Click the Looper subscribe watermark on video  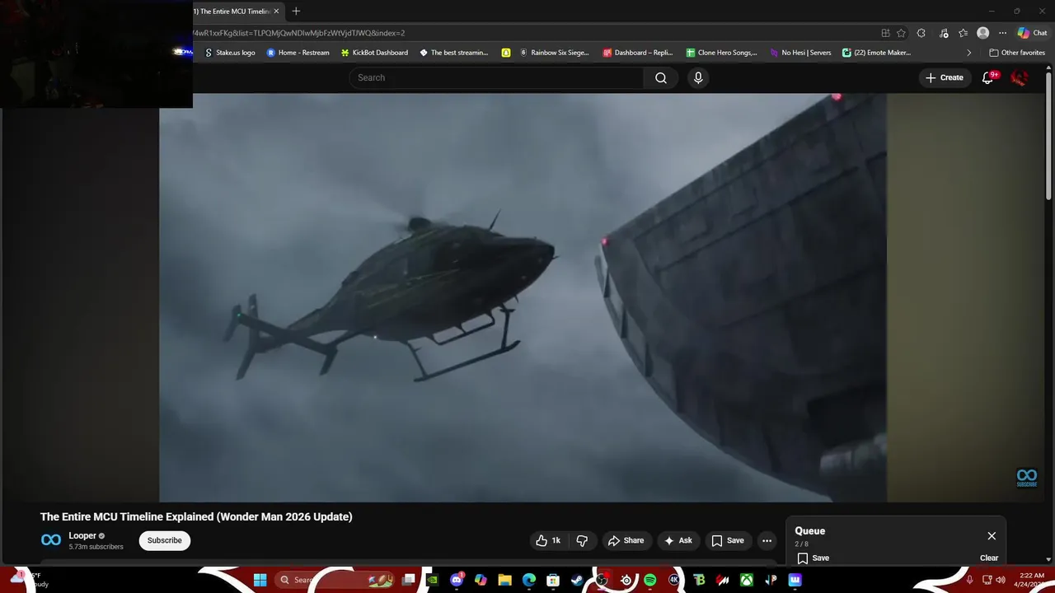(1026, 478)
